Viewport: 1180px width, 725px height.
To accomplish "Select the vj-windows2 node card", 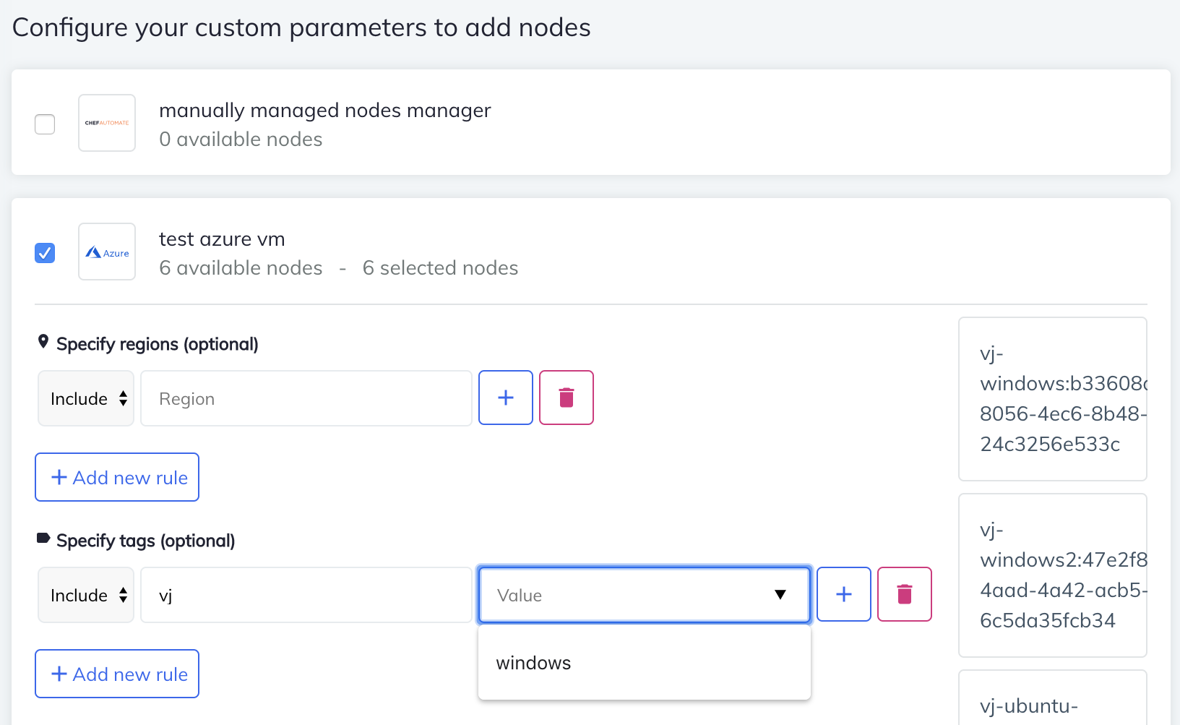I will 1052,575.
